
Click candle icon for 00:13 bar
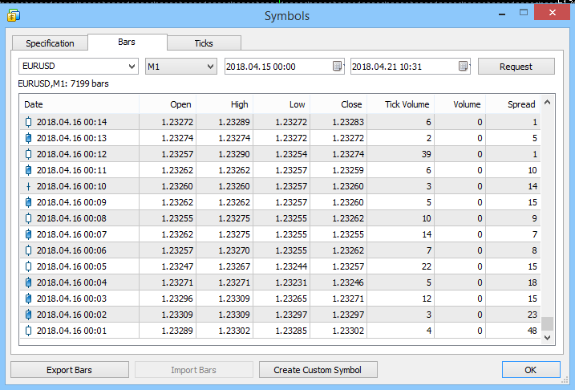point(28,138)
